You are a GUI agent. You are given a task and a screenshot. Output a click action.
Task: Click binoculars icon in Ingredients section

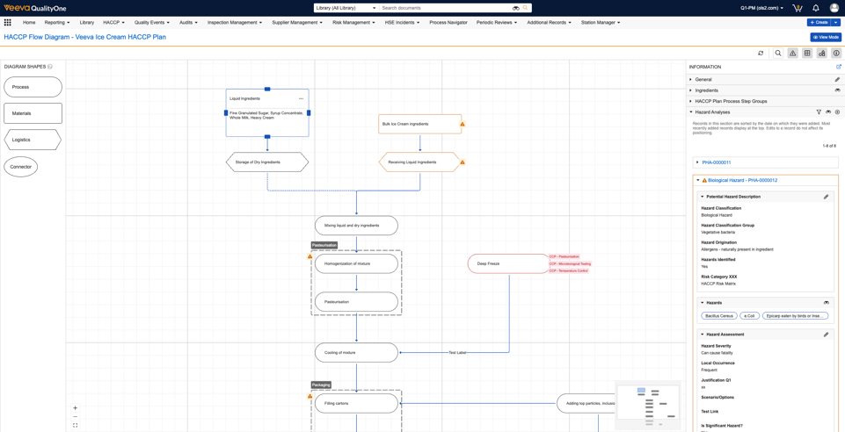click(837, 90)
